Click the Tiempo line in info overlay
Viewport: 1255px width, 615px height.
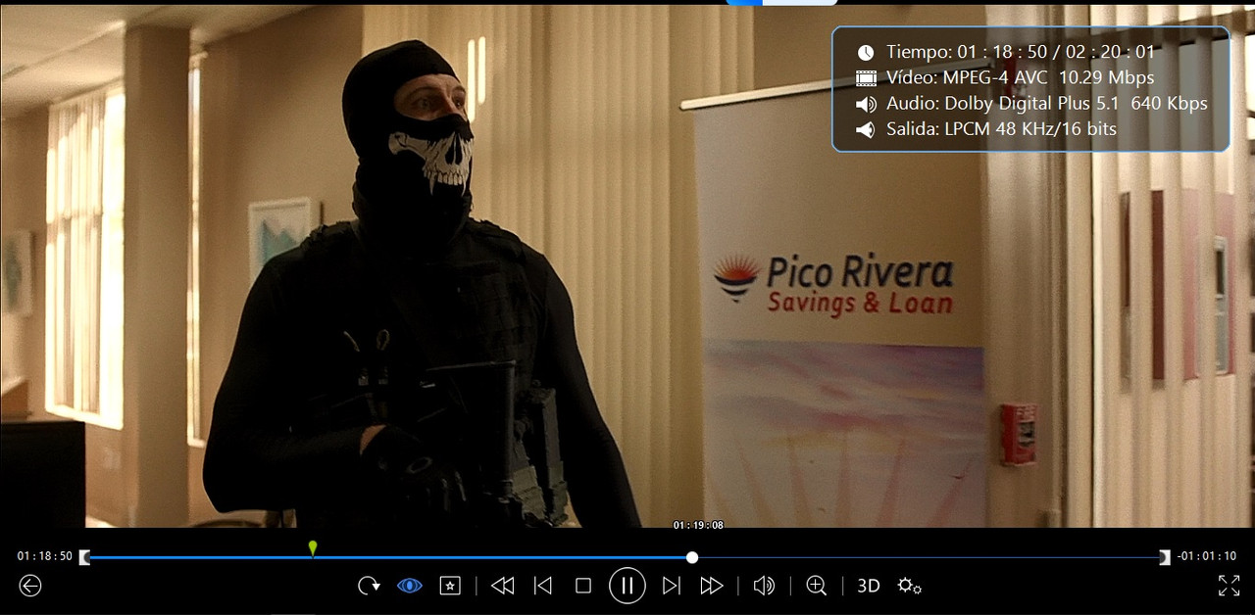1021,52
